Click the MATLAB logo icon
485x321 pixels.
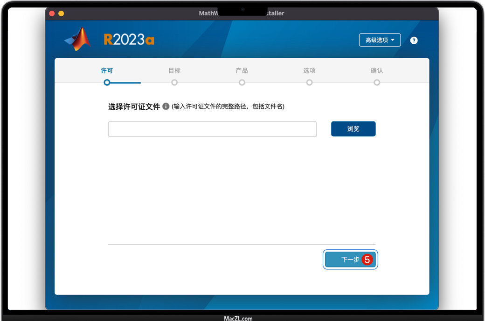click(78, 40)
